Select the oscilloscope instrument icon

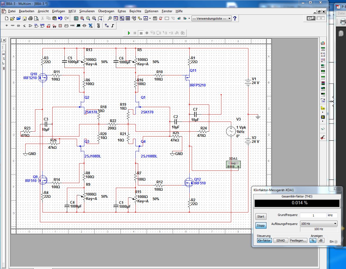(323, 60)
